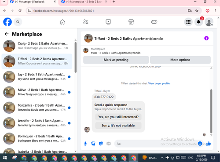Open More options for the listing
This screenshot has width=220, height=162.
[x=180, y=60]
